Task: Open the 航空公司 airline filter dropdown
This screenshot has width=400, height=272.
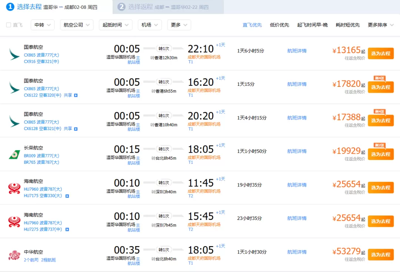Action: (77, 25)
